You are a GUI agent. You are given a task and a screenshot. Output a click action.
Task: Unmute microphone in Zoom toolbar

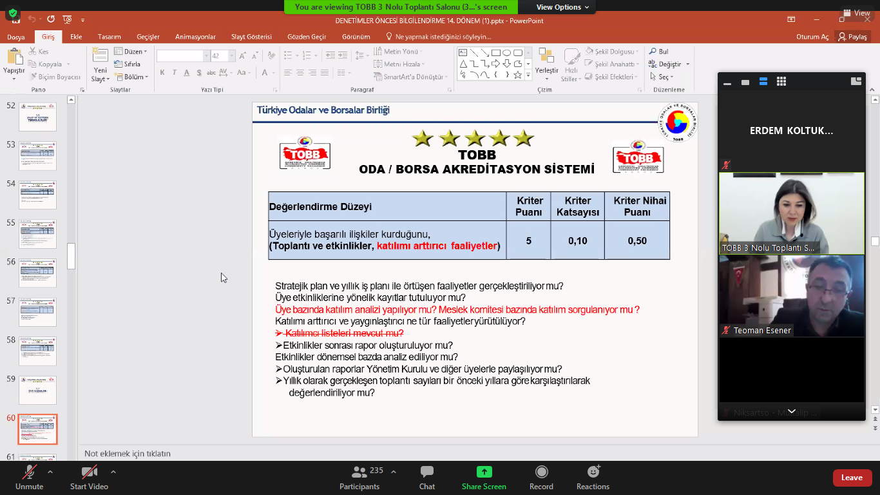pos(29,477)
